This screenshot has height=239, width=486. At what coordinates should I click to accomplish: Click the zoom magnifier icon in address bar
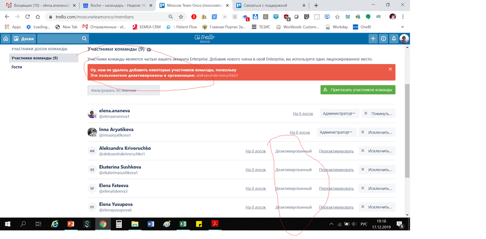pos(171,17)
